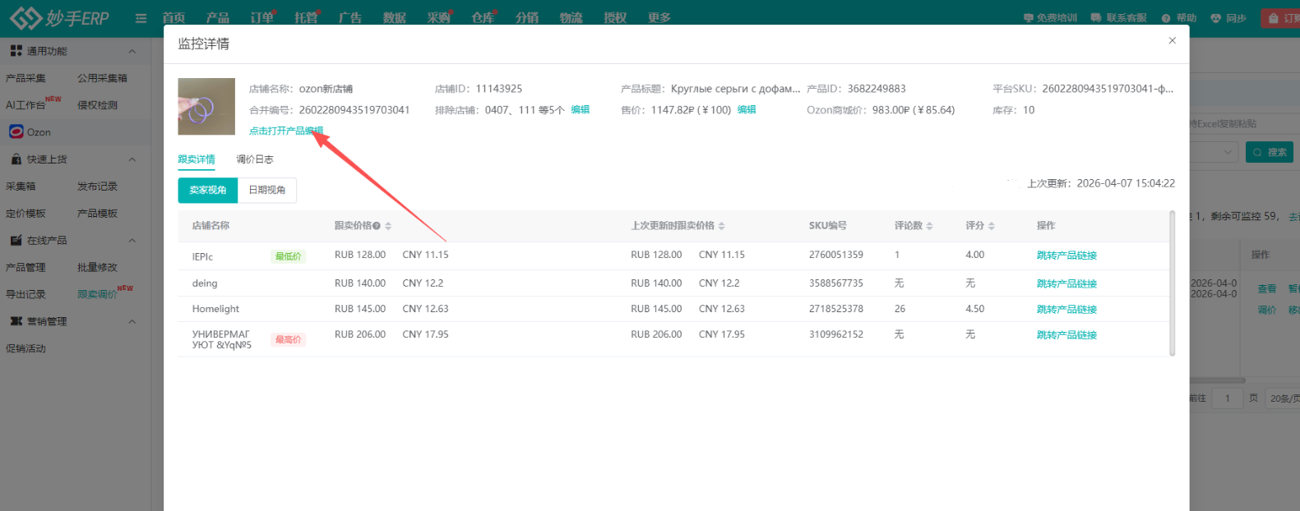
Task: Open the 仓库 top menu
Action: 483,18
